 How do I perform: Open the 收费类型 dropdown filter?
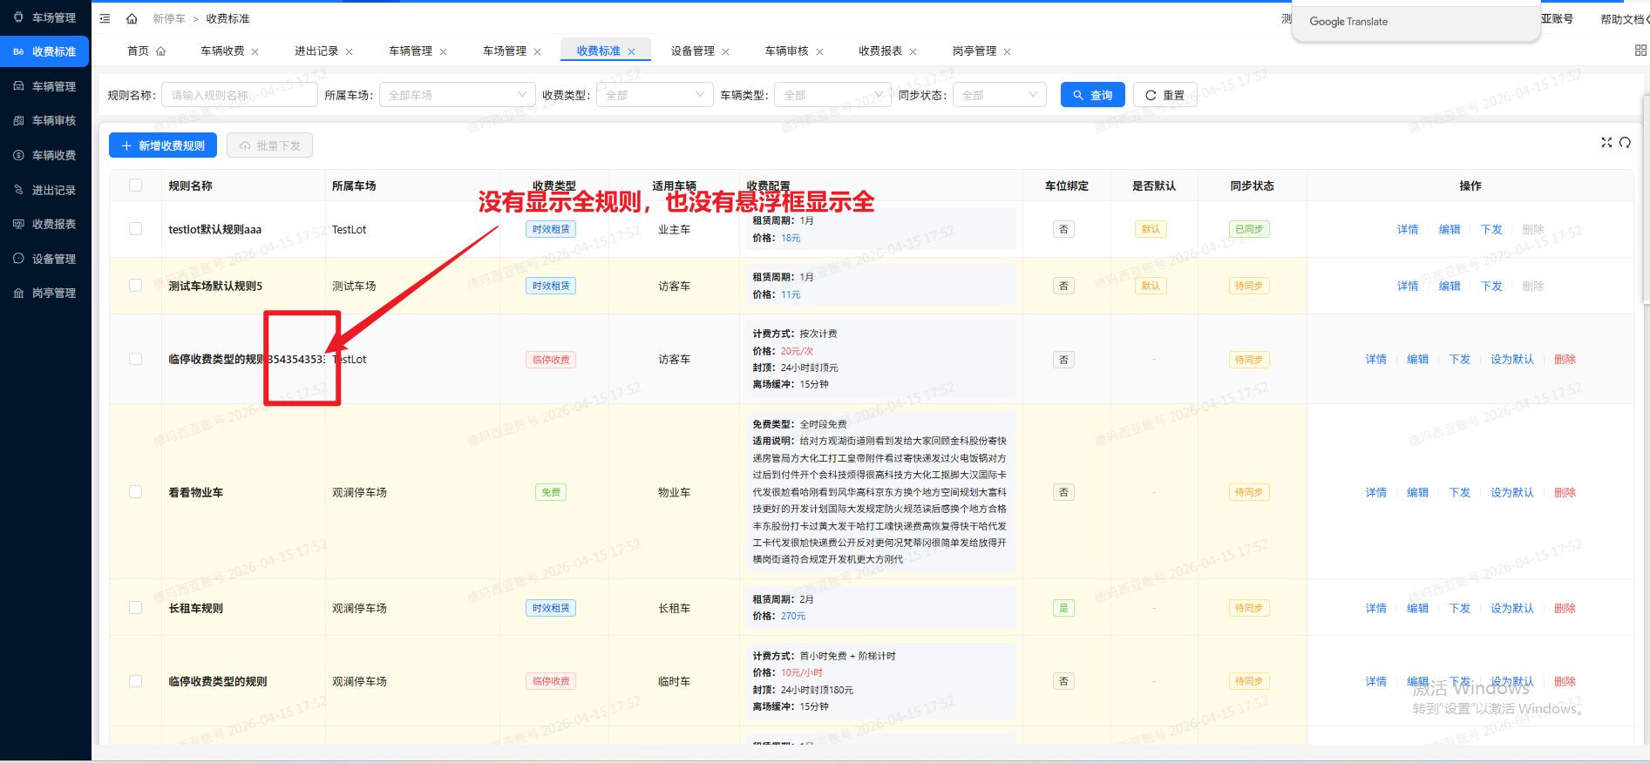click(655, 95)
